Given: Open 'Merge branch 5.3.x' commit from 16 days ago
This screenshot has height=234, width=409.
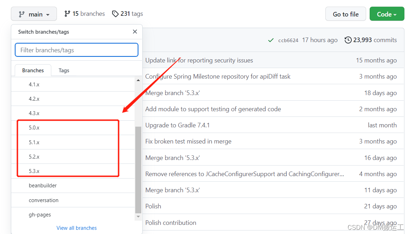Looking at the screenshot, I should (x=173, y=158).
